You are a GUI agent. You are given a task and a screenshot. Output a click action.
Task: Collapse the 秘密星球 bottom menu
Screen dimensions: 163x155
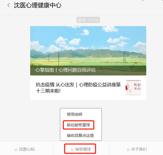coord(81,149)
